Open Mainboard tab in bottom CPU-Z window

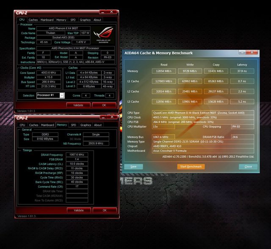pyautogui.click(x=47, y=125)
